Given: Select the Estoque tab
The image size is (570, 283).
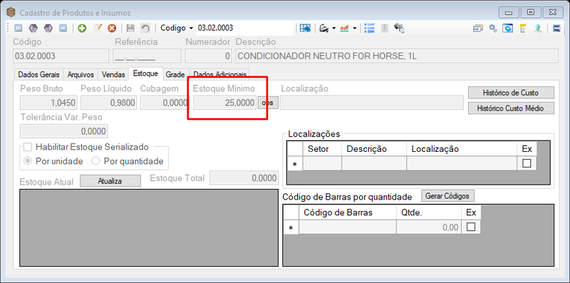Looking at the screenshot, I should [x=145, y=73].
